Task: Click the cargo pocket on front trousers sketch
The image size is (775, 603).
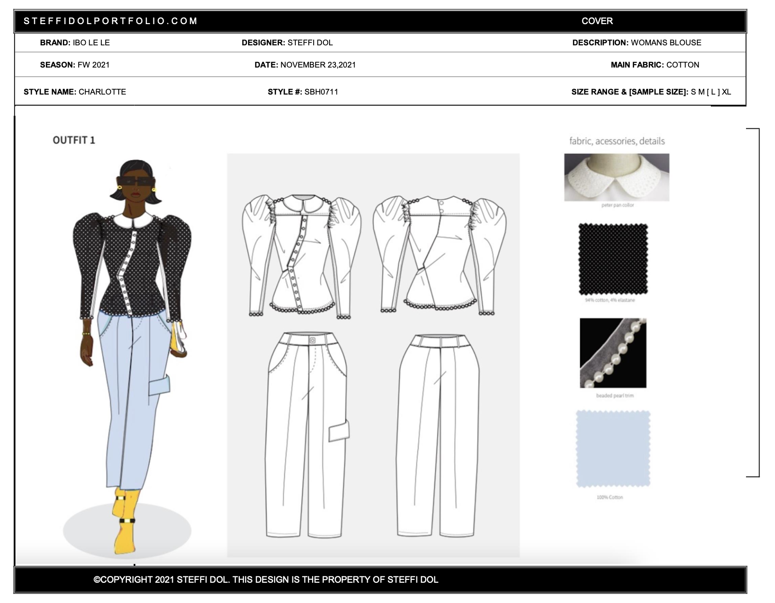Action: coord(339,431)
